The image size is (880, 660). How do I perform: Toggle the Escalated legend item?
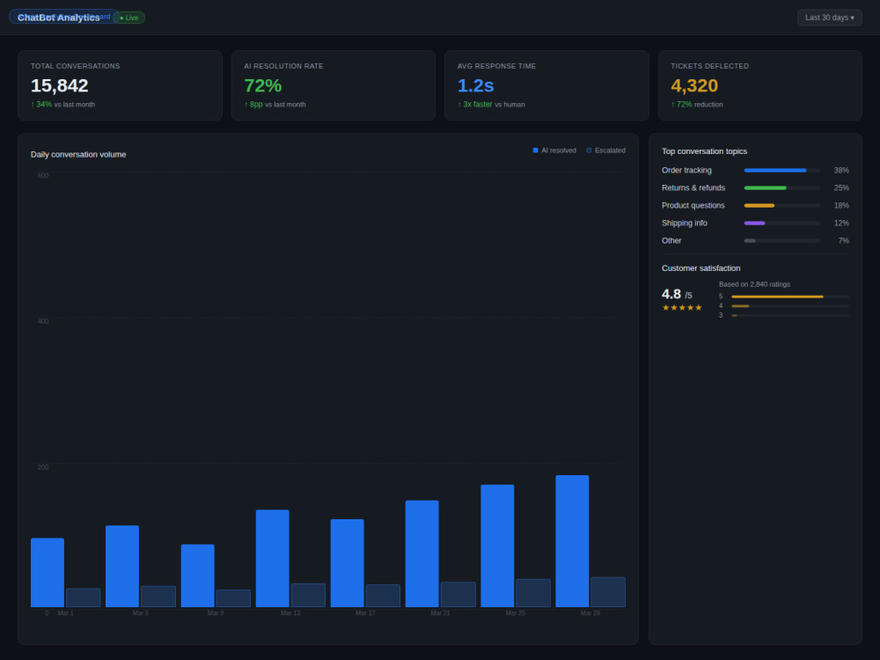(x=605, y=150)
